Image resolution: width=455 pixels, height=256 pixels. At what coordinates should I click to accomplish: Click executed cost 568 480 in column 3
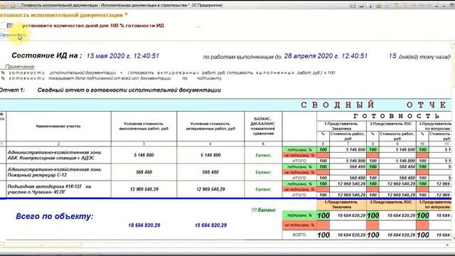[144, 172]
